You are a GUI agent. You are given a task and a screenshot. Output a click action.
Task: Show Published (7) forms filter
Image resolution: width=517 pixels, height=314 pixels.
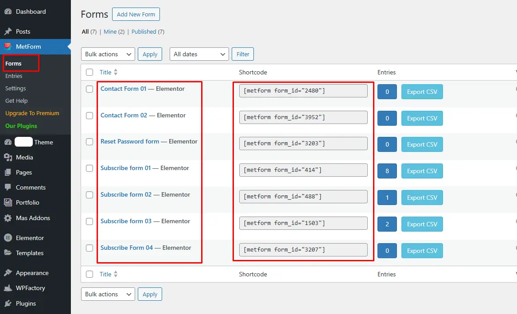tap(148, 31)
